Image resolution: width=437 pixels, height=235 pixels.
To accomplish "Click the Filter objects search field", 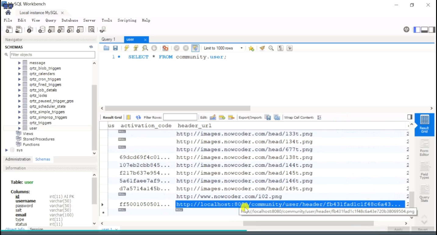I will (x=52, y=55).
